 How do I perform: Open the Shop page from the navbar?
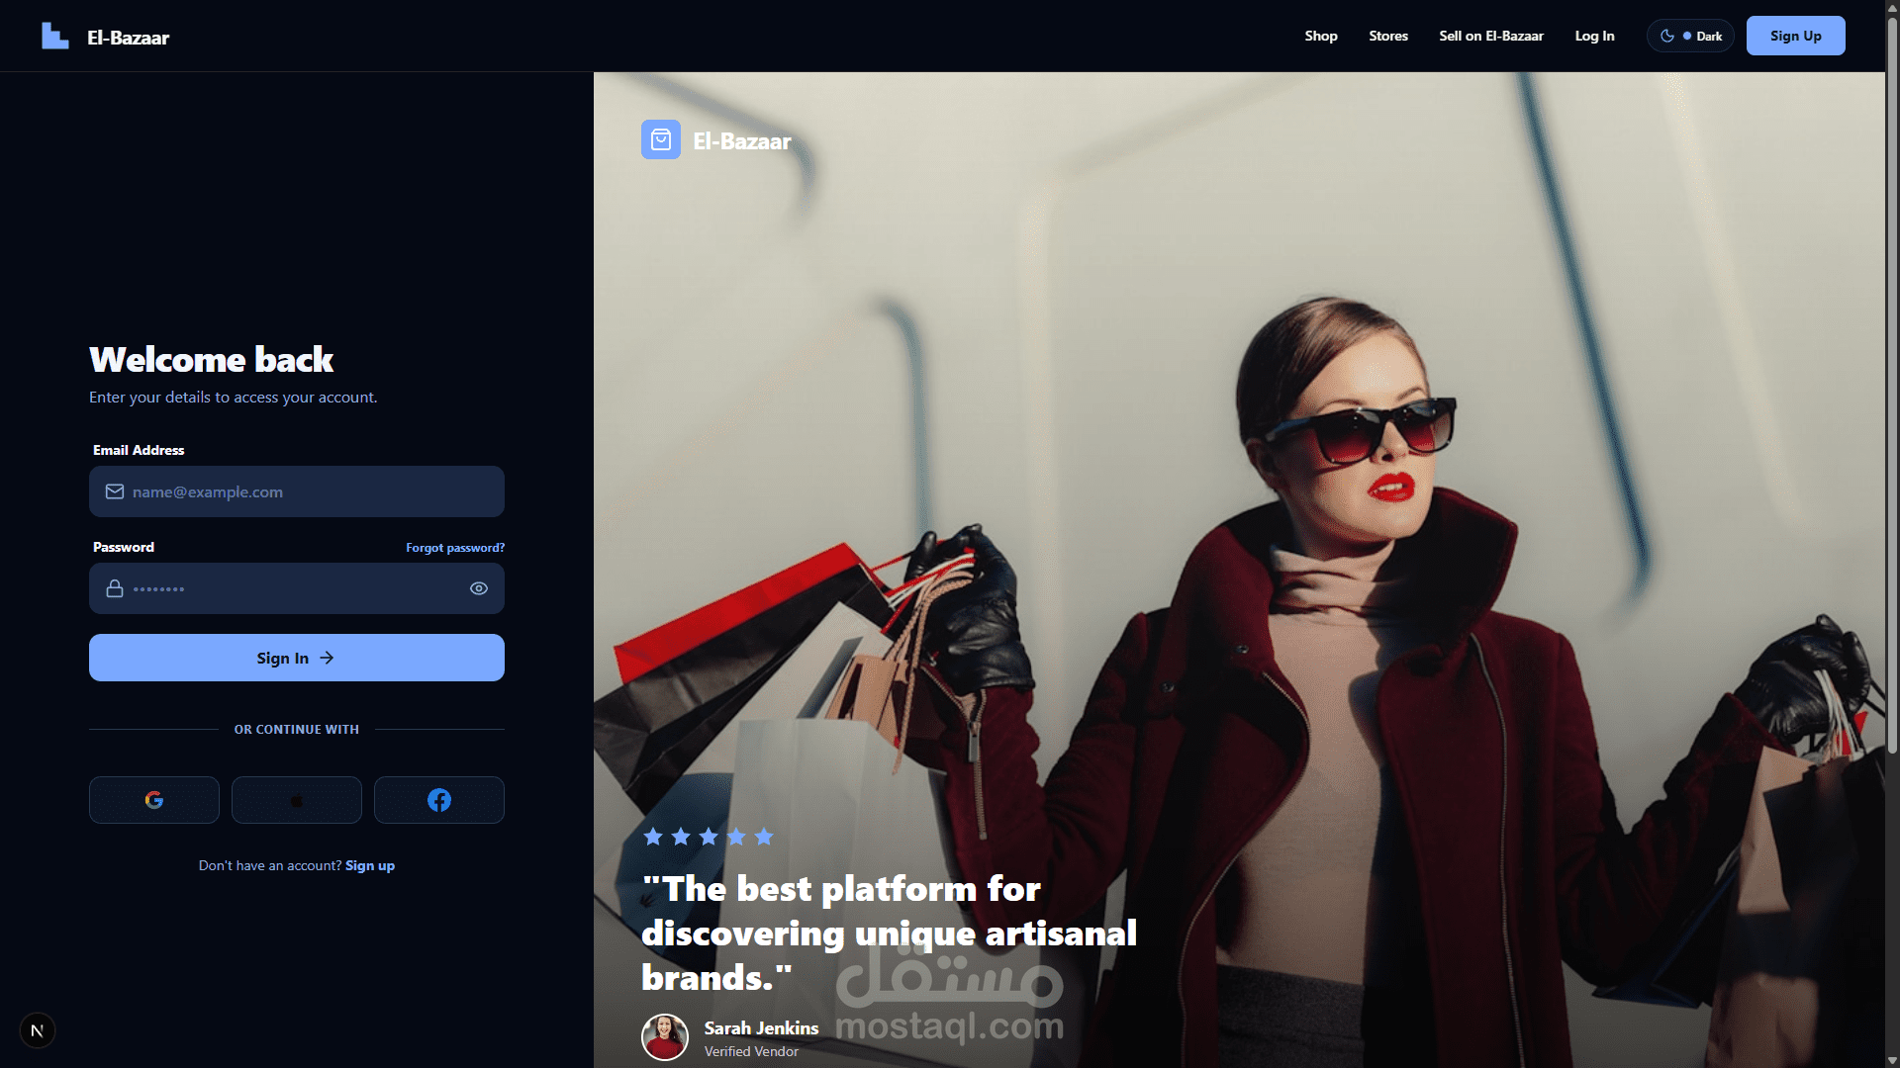(1321, 36)
